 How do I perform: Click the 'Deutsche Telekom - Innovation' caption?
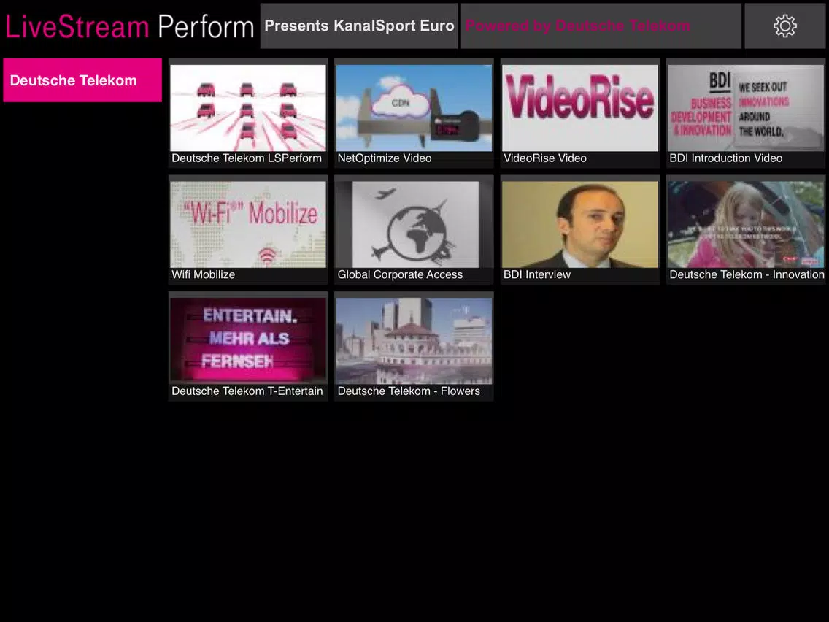(x=747, y=274)
